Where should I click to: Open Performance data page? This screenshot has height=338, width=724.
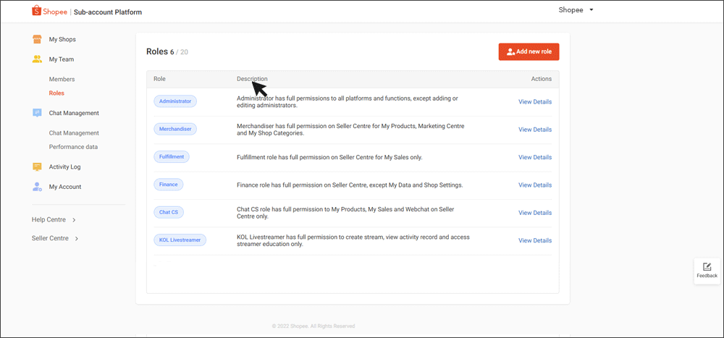pyautogui.click(x=73, y=147)
